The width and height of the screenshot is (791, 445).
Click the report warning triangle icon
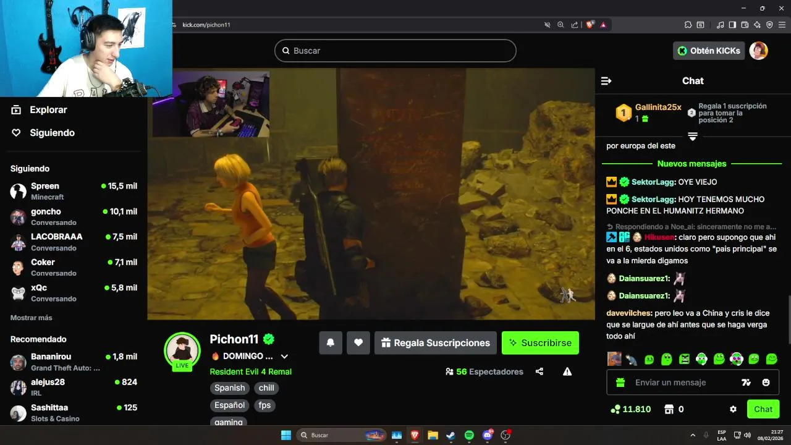(567, 371)
